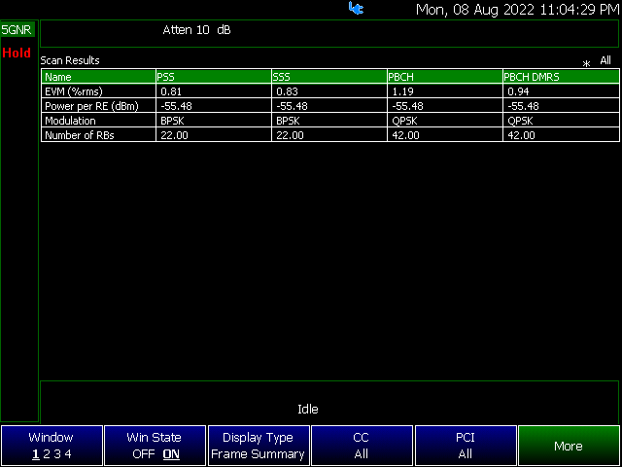Screen dimensions: 622x467
Task: Open the CC All softkey
Action: [x=363, y=446]
